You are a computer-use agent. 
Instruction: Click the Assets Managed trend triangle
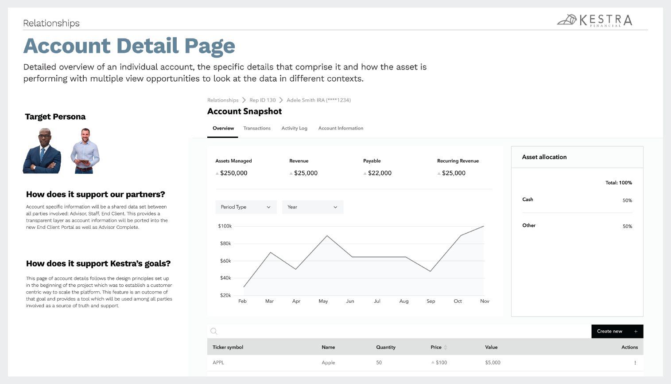[x=217, y=173]
